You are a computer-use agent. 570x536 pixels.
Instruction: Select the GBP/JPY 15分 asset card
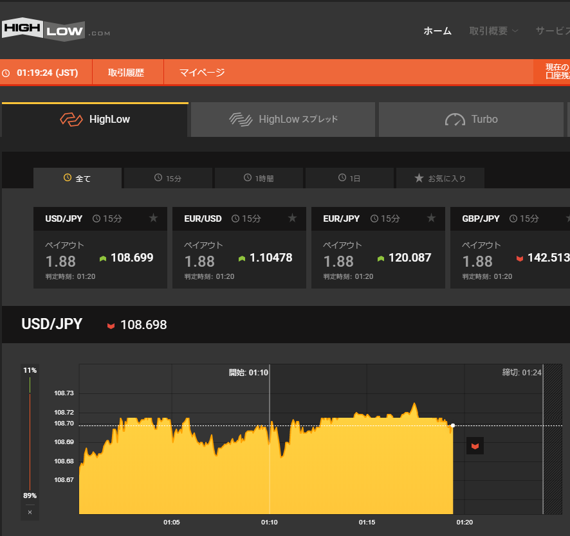510,247
